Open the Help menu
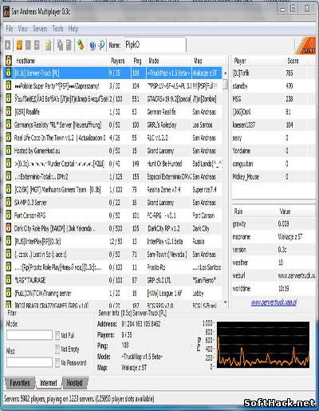The height and width of the screenshot is (411, 319). [73, 29]
